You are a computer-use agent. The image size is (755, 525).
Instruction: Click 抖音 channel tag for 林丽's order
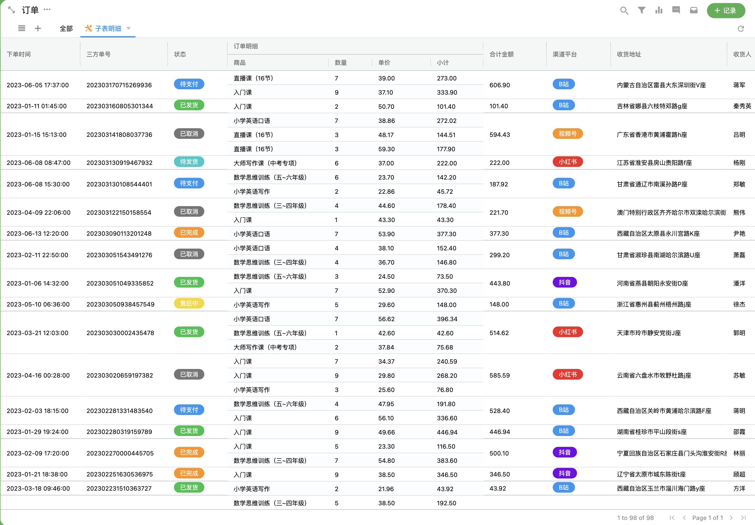(565, 452)
